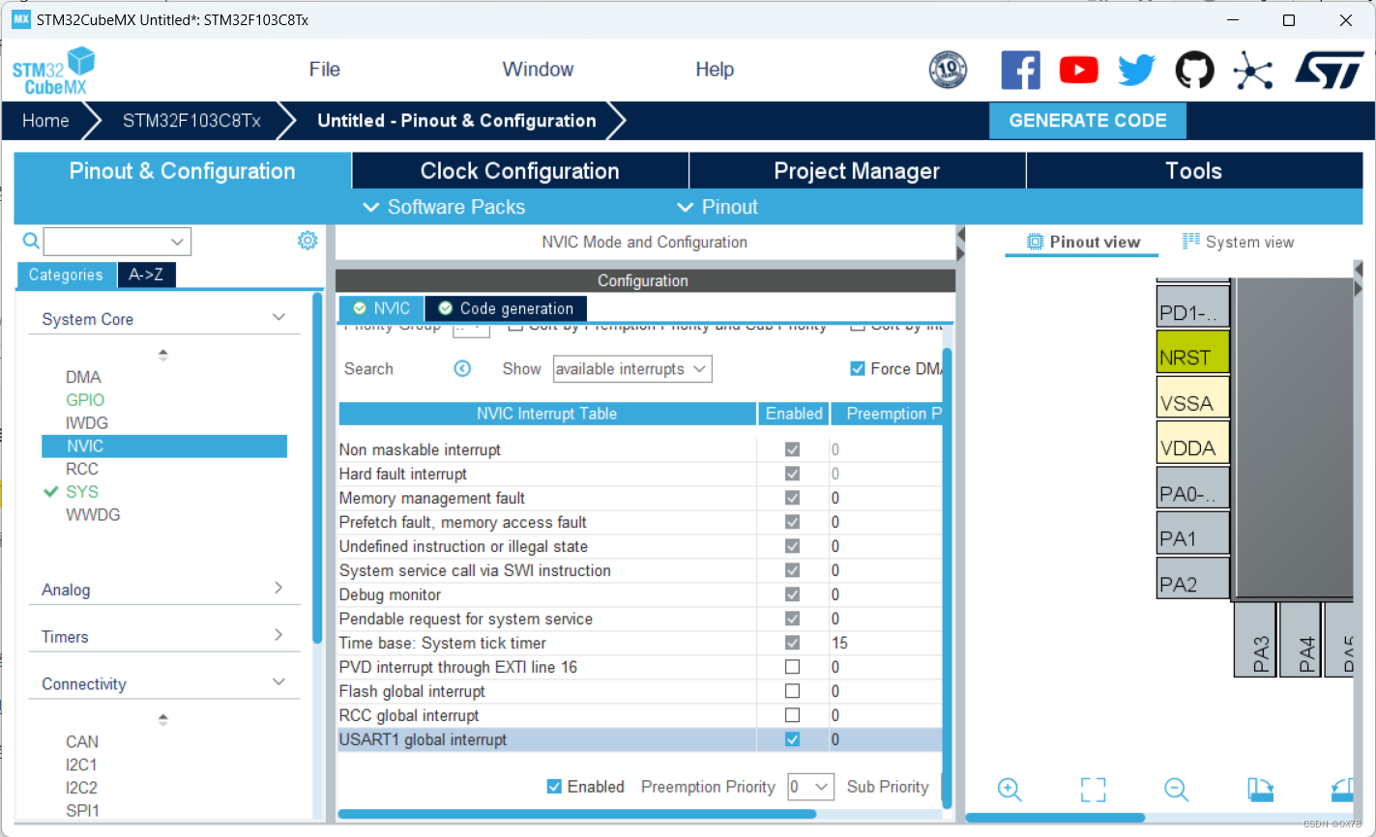The width and height of the screenshot is (1376, 837).
Task: Open the 10th anniversary badge icon
Action: [948, 70]
